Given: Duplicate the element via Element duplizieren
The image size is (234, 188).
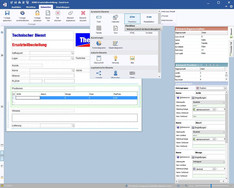Looking at the screenshot, I should [70, 16].
